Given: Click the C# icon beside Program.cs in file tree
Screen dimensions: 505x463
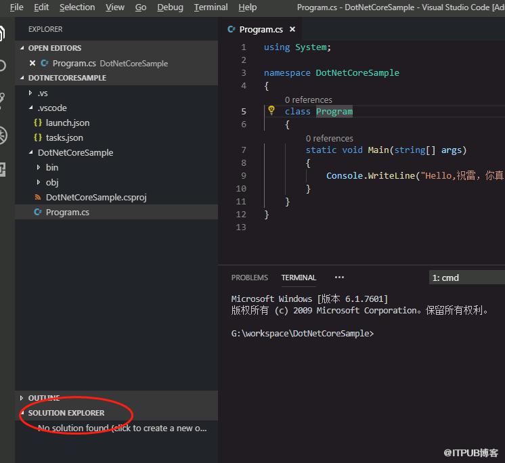Looking at the screenshot, I should (x=38, y=212).
